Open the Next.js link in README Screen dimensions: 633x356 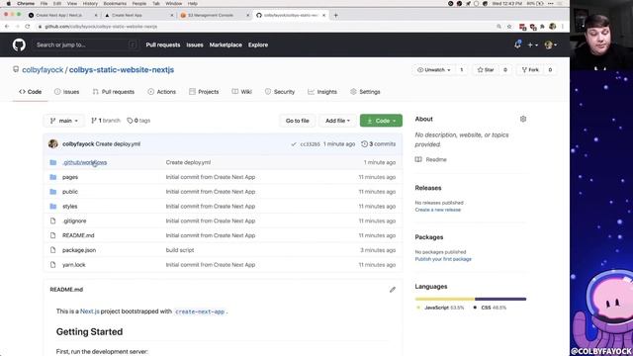[x=90, y=311]
